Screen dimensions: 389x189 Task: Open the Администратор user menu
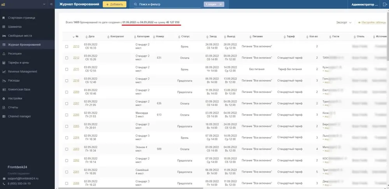(364, 4)
